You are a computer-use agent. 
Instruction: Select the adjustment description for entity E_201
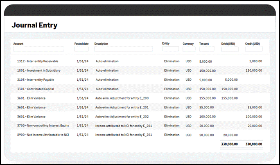tap(122, 107)
